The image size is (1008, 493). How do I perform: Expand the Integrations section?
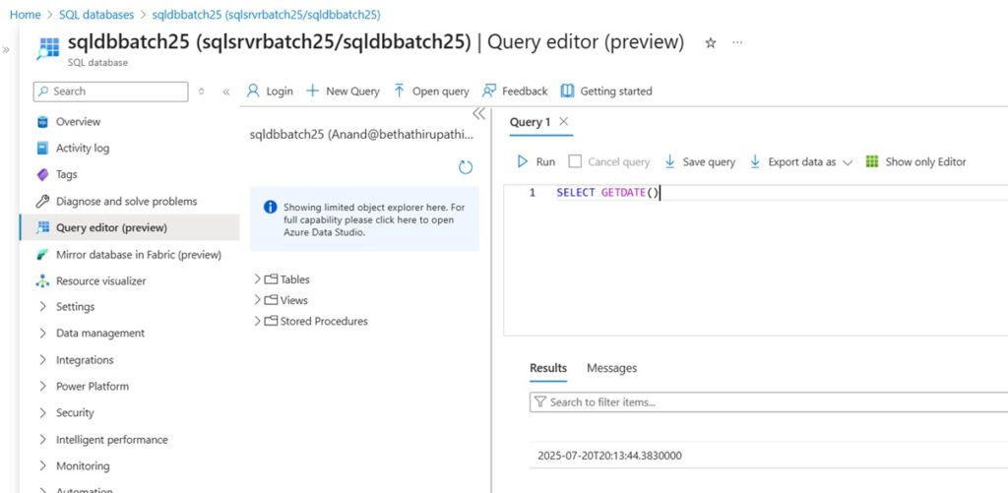pyautogui.click(x=43, y=360)
